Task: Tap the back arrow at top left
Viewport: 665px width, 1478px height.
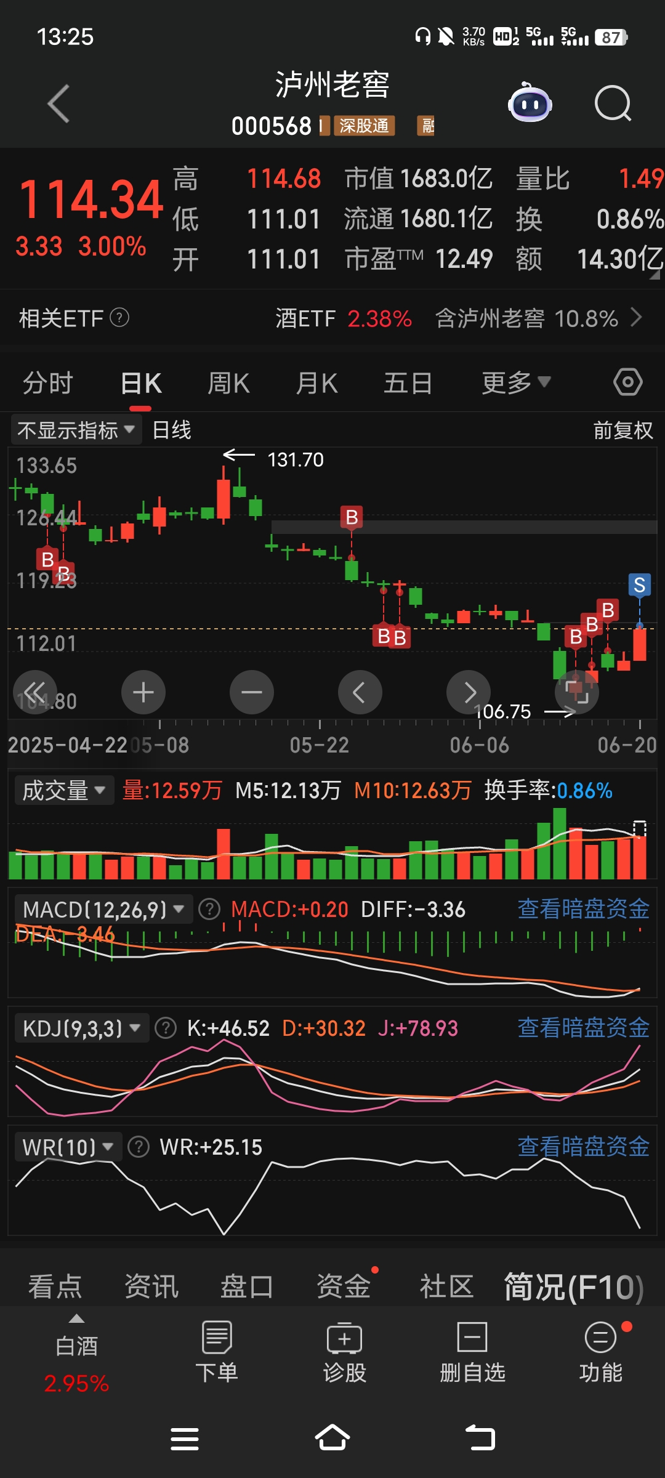Action: (58, 103)
